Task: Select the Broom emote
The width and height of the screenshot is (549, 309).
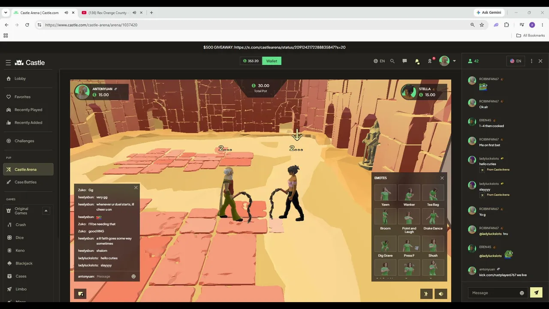Action: click(385, 219)
